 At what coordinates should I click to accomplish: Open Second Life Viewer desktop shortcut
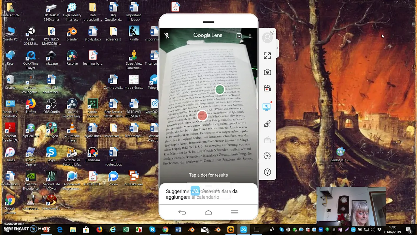pos(51,181)
